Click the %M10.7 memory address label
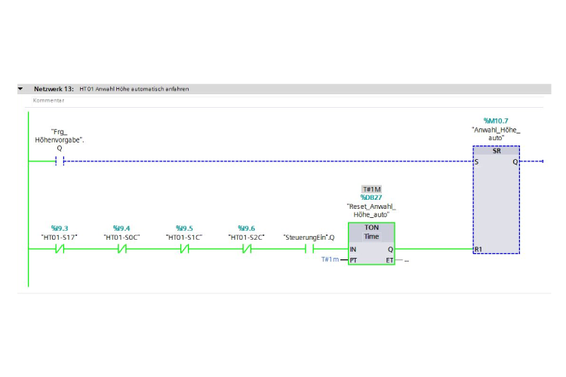 coord(496,121)
